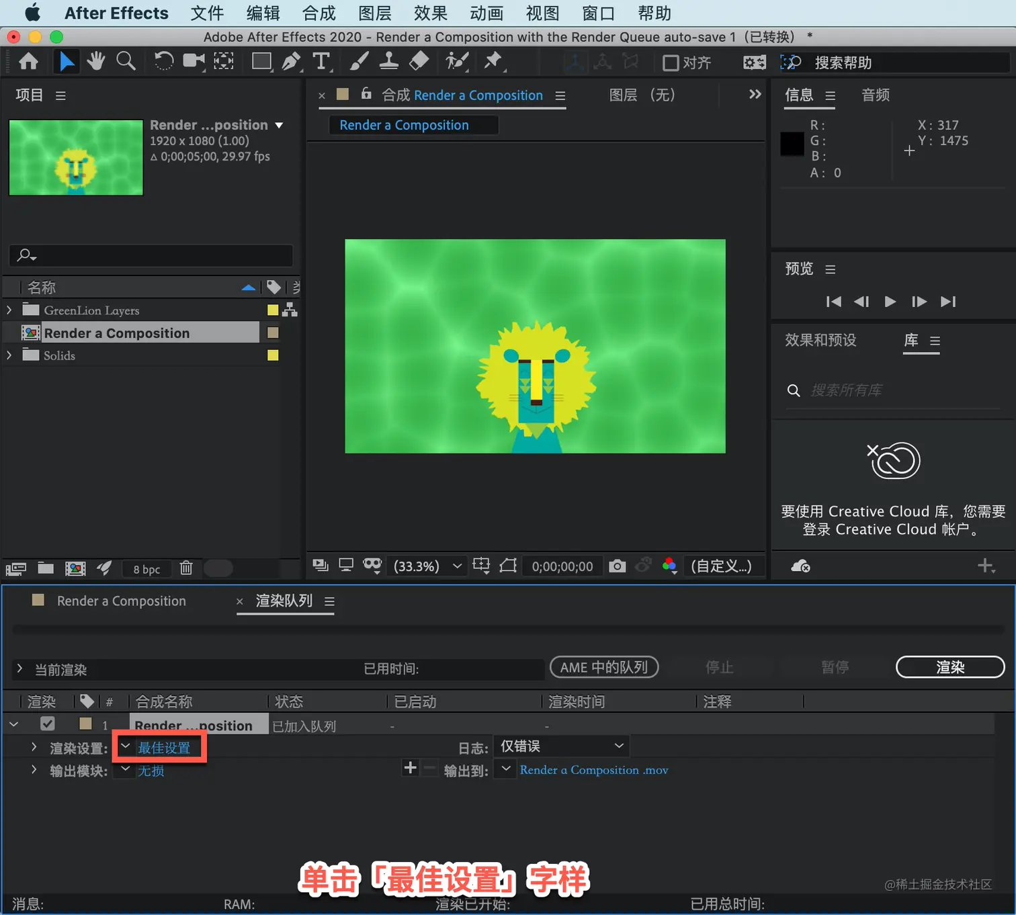The width and height of the screenshot is (1016, 915).
Task: Click yellow label swatch of GreenLion Layers
Action: point(273,310)
